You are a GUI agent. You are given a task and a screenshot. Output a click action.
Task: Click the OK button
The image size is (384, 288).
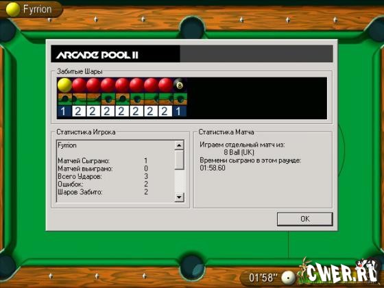point(305,219)
